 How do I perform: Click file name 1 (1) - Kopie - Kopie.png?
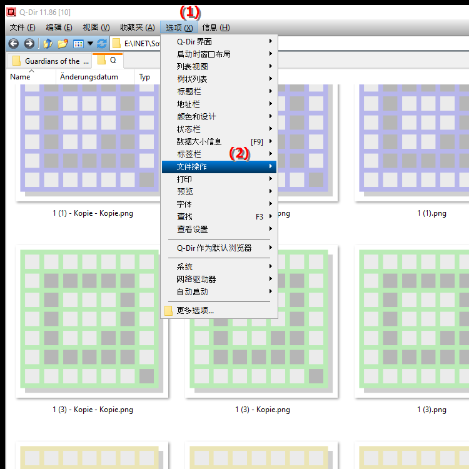pyautogui.click(x=93, y=213)
